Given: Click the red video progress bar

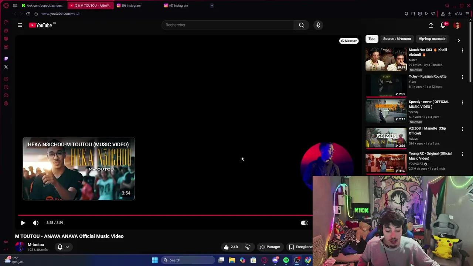Looking at the screenshot, I should [165, 215].
